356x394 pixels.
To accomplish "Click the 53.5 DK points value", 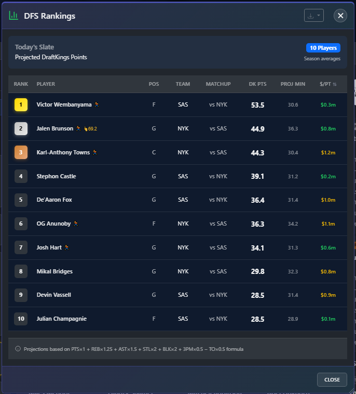I will pos(257,105).
